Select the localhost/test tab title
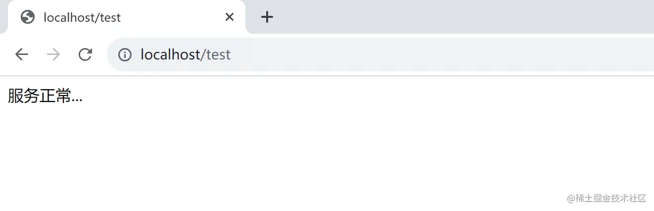This screenshot has height=211, width=654. click(x=82, y=17)
